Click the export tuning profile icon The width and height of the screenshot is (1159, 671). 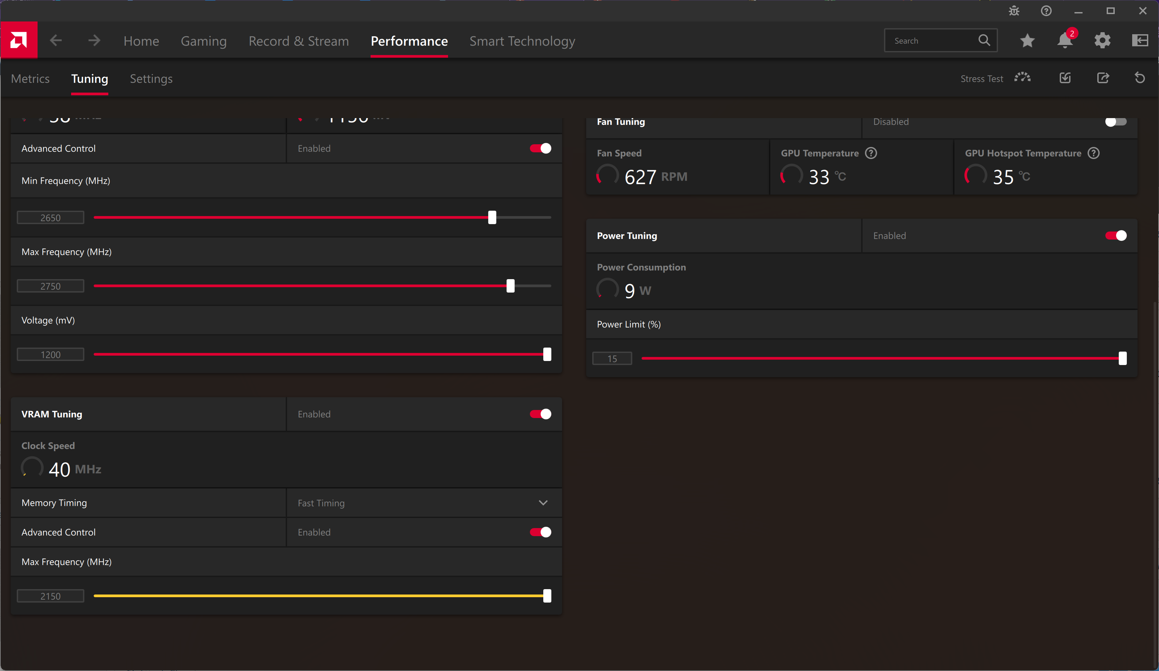[1103, 78]
